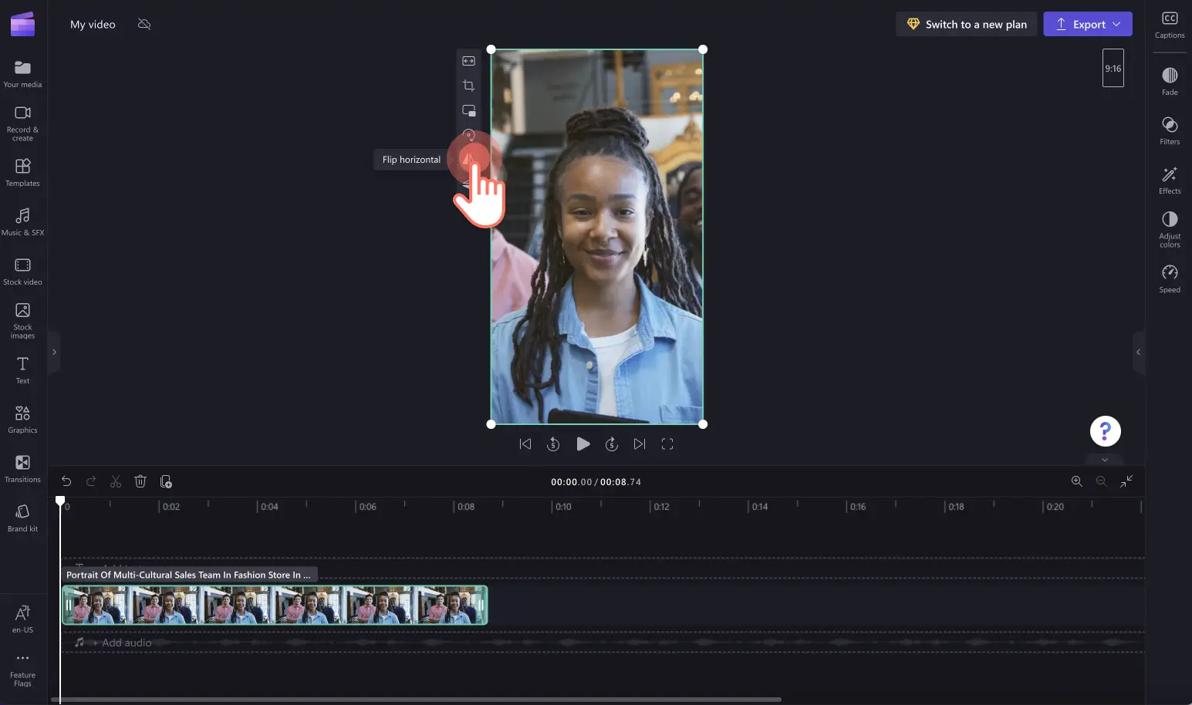Open Music & SFX library

[x=22, y=221]
